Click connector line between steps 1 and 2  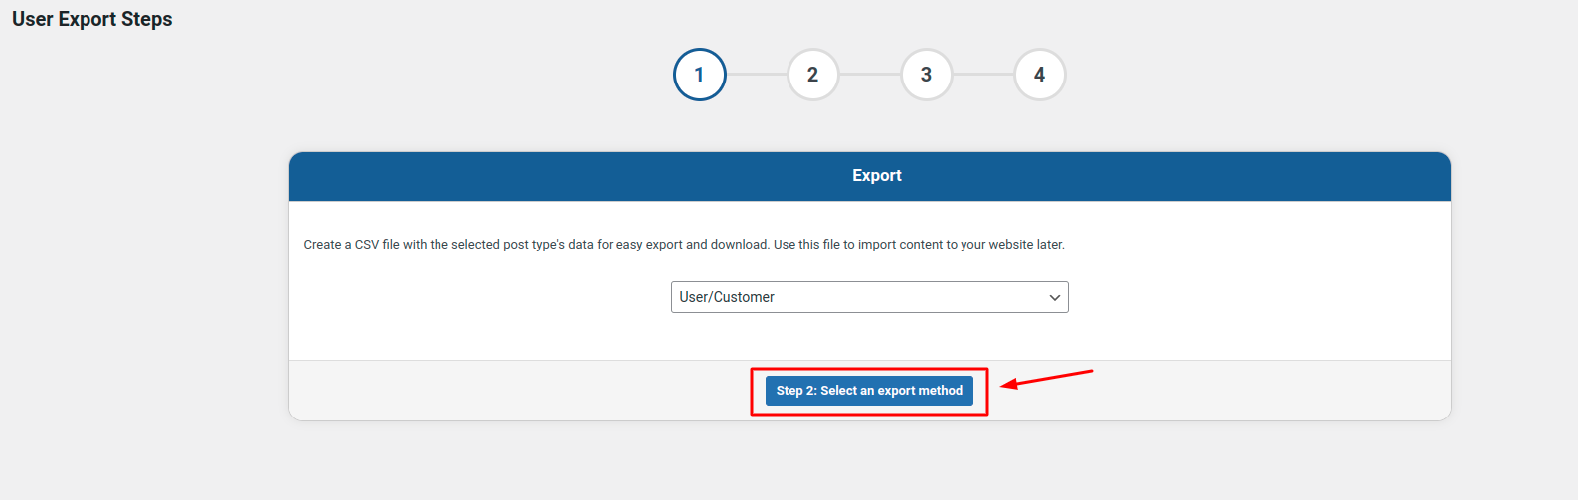pyautogui.click(x=756, y=75)
